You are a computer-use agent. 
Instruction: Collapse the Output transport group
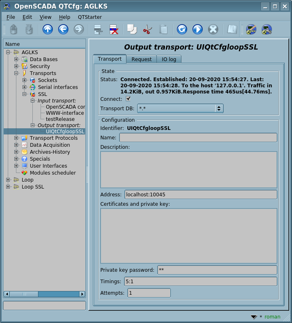coord(32,125)
